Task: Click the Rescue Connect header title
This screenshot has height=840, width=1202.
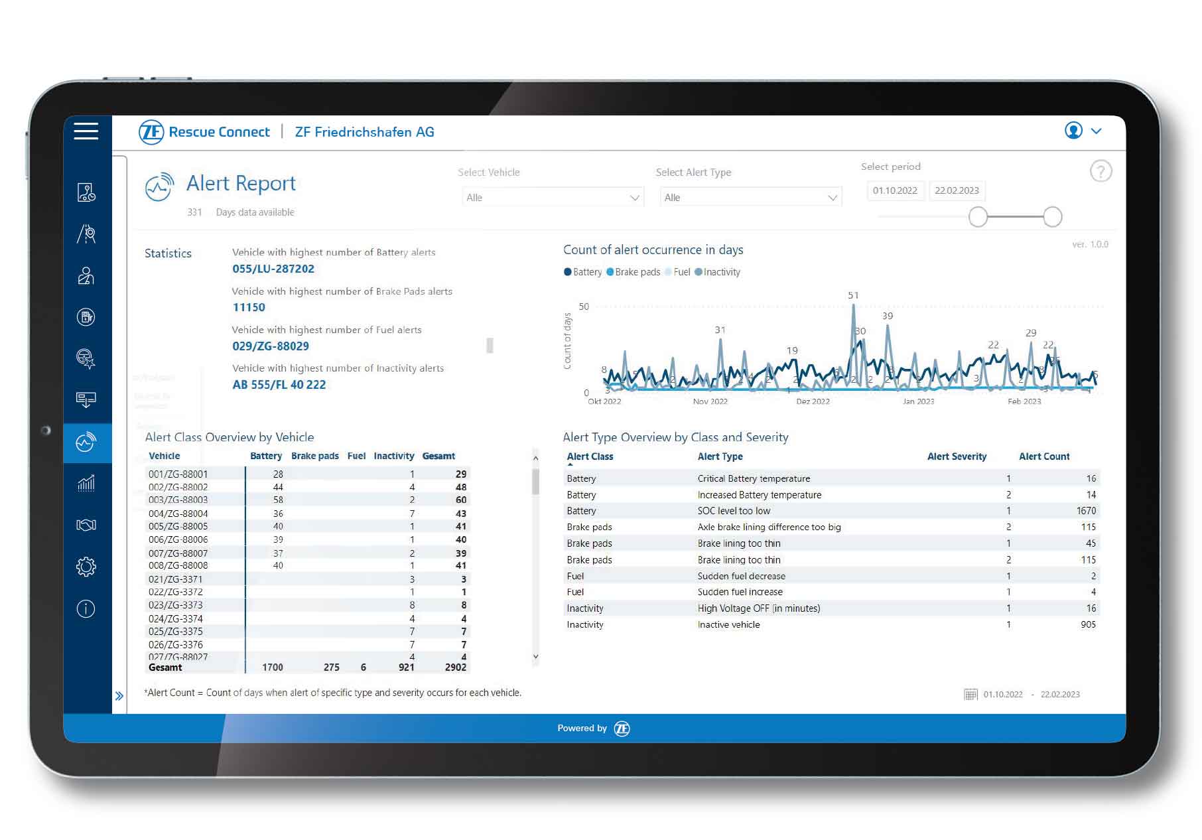Action: (219, 131)
